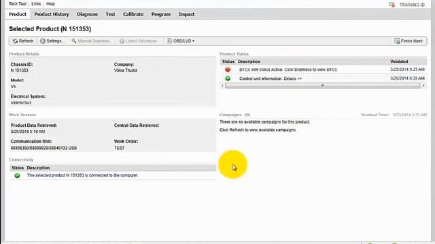
Task: Open Settings from the toolbar
Action: click(x=52, y=41)
